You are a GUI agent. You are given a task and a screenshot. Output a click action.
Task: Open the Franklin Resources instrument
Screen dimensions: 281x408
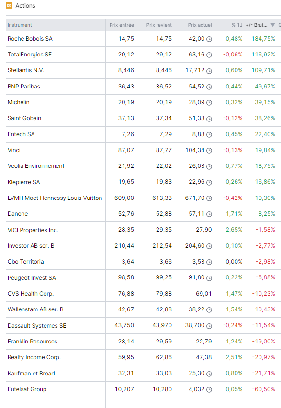coord(32,342)
